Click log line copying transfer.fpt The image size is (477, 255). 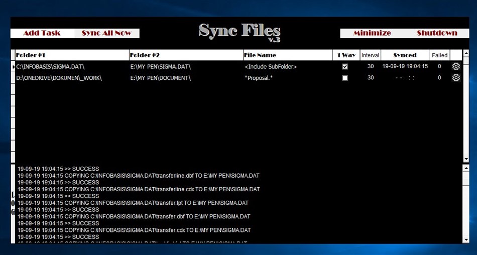(x=133, y=203)
